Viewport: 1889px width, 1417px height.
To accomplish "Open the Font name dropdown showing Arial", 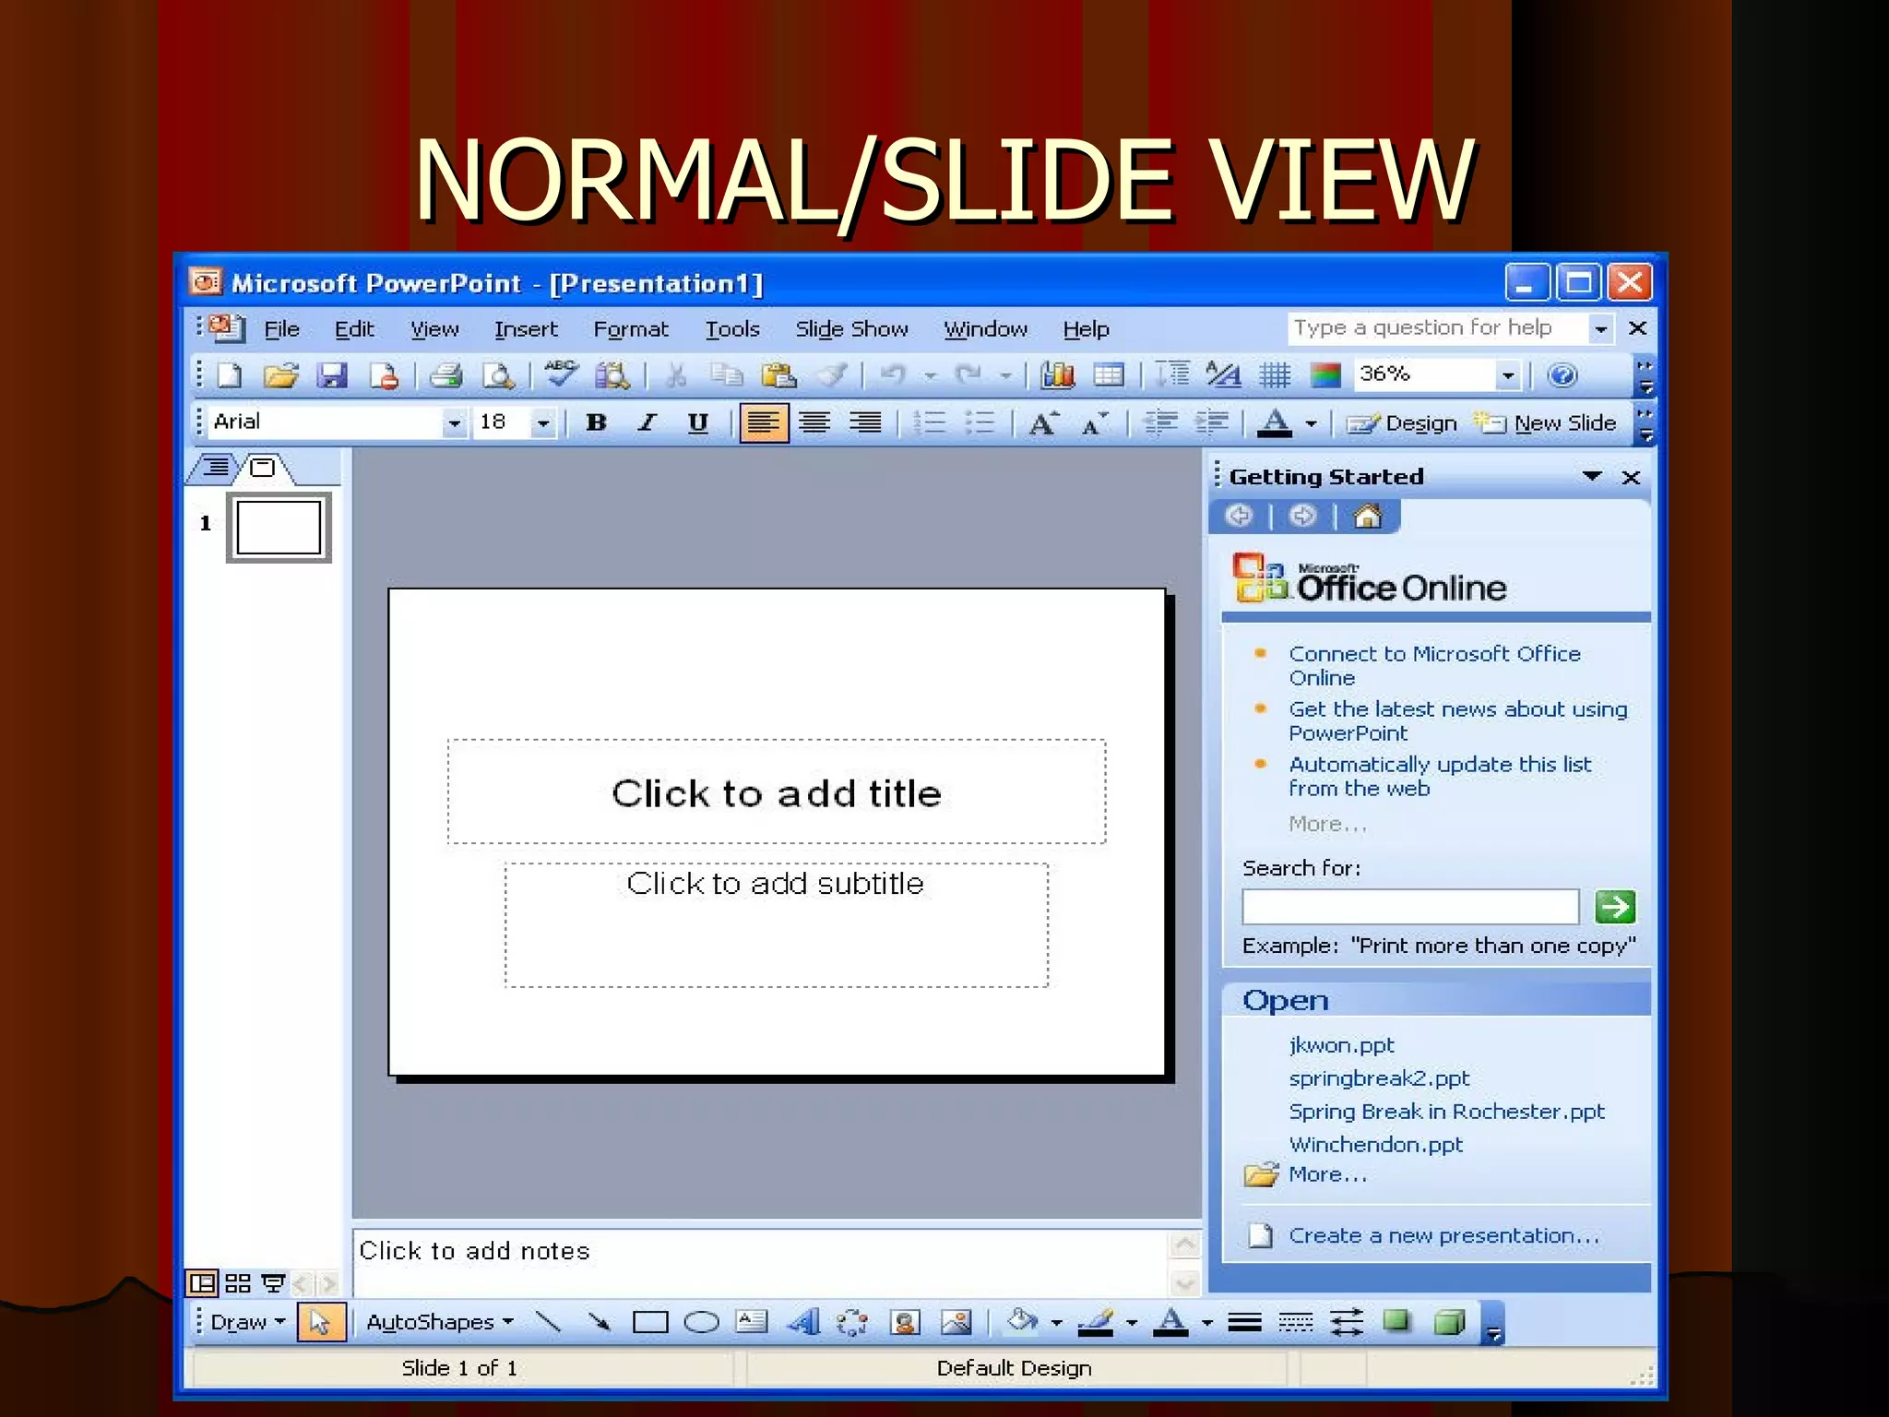I will (454, 423).
